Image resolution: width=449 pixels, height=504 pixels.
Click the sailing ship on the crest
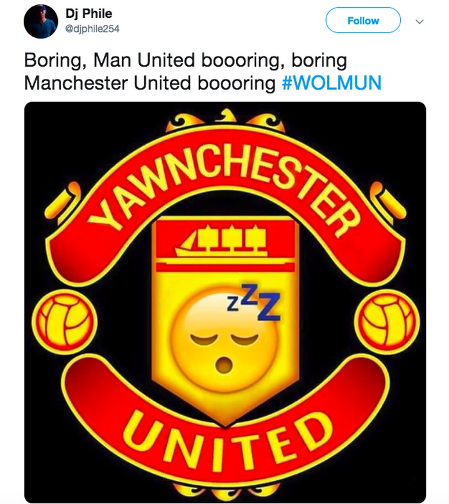tap(224, 242)
